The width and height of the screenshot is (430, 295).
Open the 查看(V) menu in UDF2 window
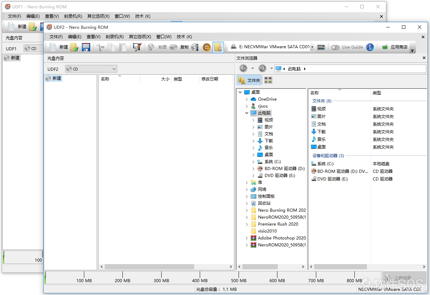click(94, 37)
